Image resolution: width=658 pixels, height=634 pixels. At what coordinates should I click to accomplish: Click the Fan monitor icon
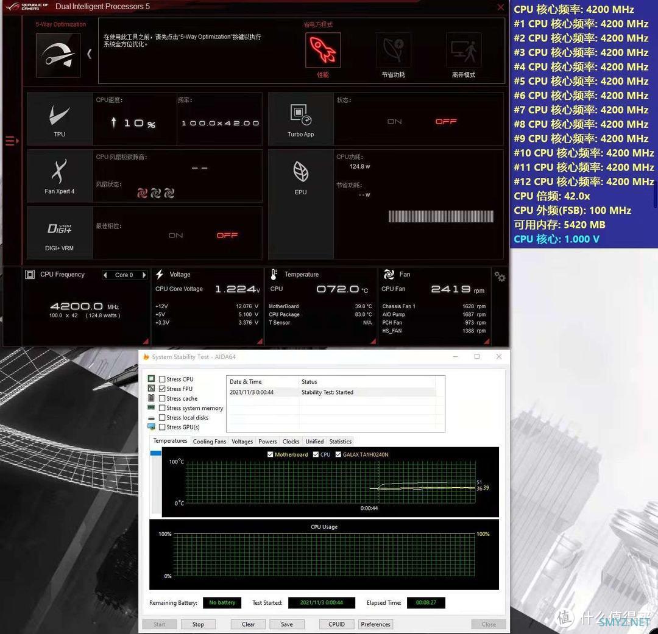pyautogui.click(x=389, y=275)
